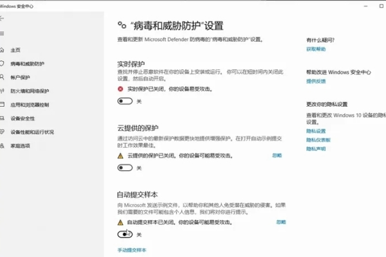Click the 自动提交样本 section heading
The height and width of the screenshot is (257, 386).
[x=138, y=195]
